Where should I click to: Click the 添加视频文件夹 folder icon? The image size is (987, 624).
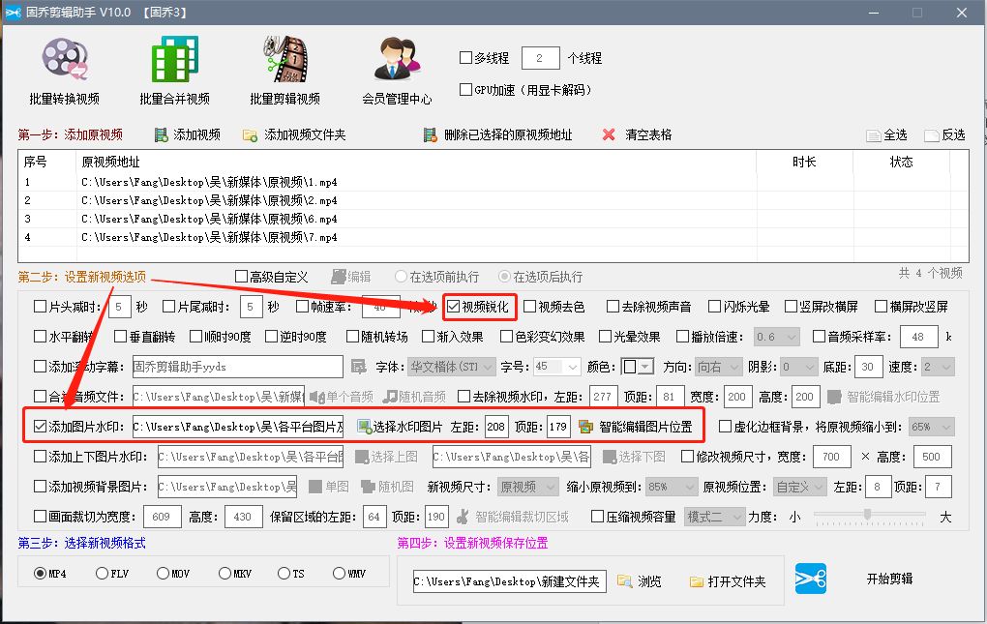point(250,134)
